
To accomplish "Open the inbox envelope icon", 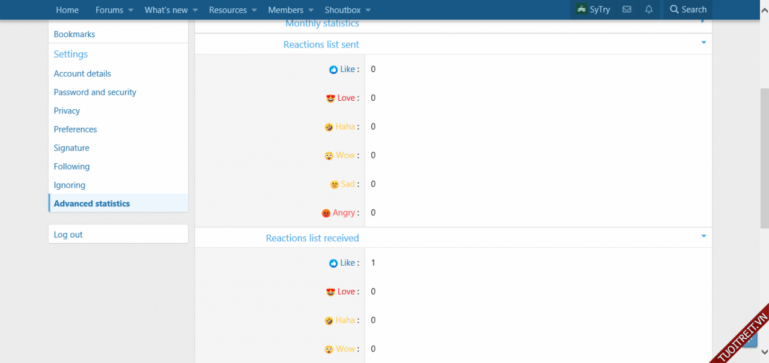I will 627,10.
